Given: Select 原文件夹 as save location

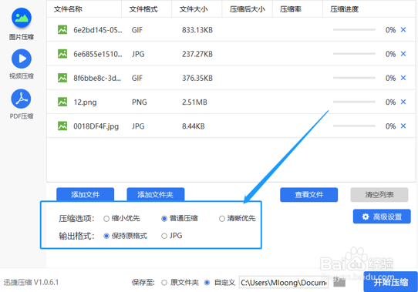Looking at the screenshot, I should click(x=164, y=283).
